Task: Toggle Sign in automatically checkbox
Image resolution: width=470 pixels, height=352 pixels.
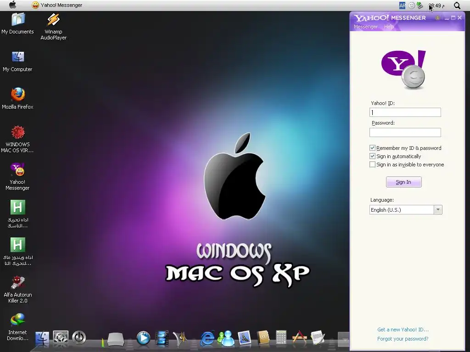Action: 372,156
